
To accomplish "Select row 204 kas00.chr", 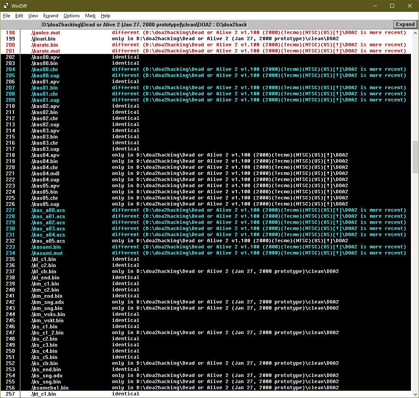I will tap(45, 69).
